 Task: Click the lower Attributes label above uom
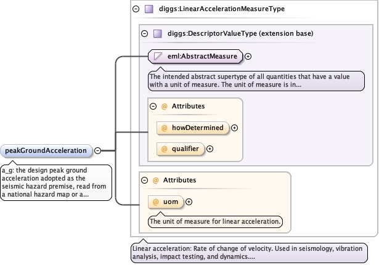[179, 180]
